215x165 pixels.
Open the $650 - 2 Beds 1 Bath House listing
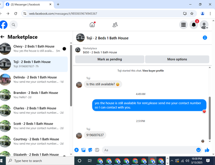click(x=100, y=52)
